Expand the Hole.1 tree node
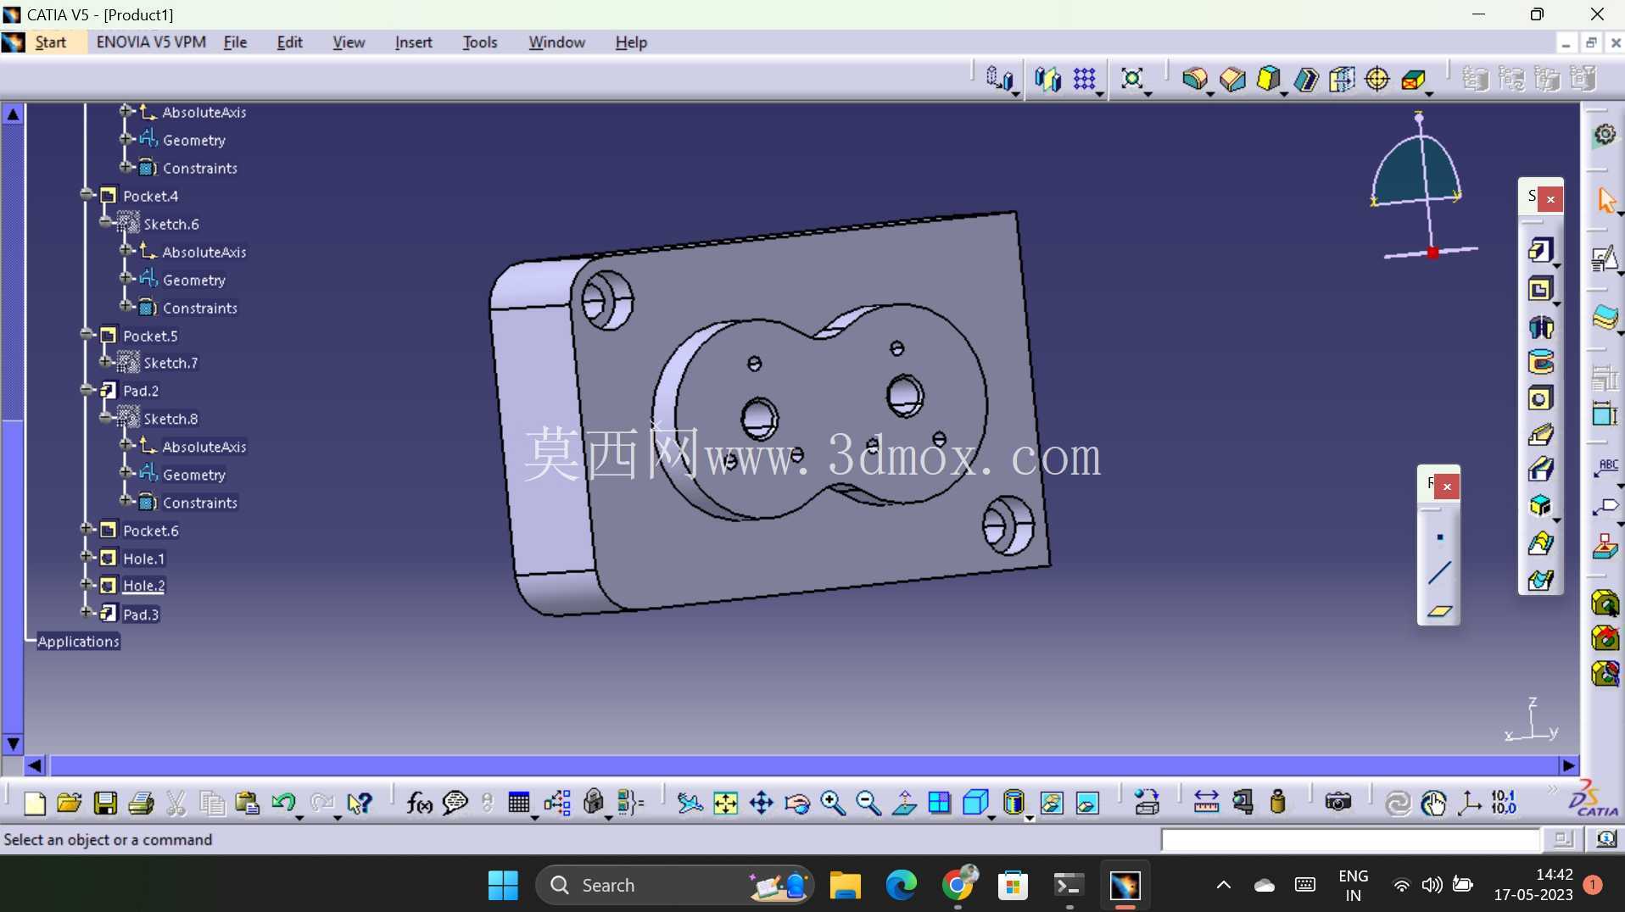This screenshot has width=1625, height=912. pos(87,558)
